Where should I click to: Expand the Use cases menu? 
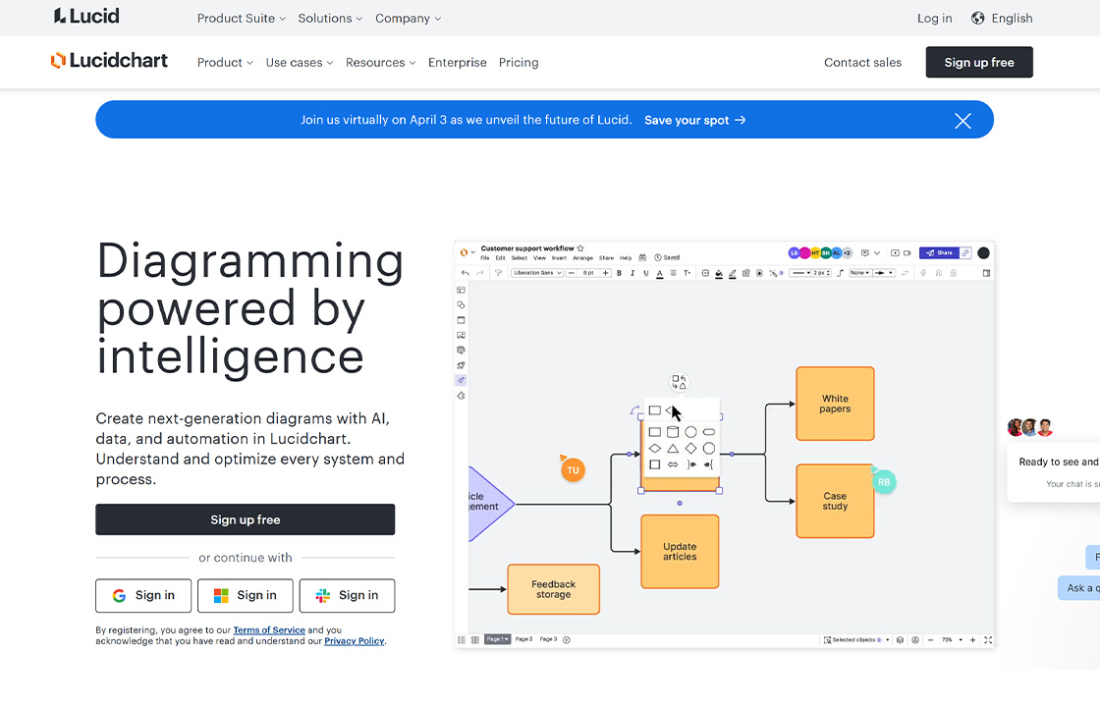(x=300, y=63)
